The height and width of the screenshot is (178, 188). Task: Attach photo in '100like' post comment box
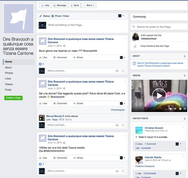[117, 171]
